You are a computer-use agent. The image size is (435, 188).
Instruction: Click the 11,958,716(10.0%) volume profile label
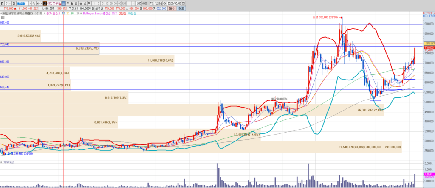pos(161,60)
